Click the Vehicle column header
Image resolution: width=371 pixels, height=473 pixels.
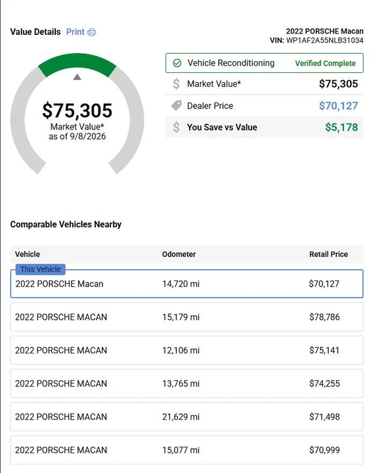click(x=28, y=254)
